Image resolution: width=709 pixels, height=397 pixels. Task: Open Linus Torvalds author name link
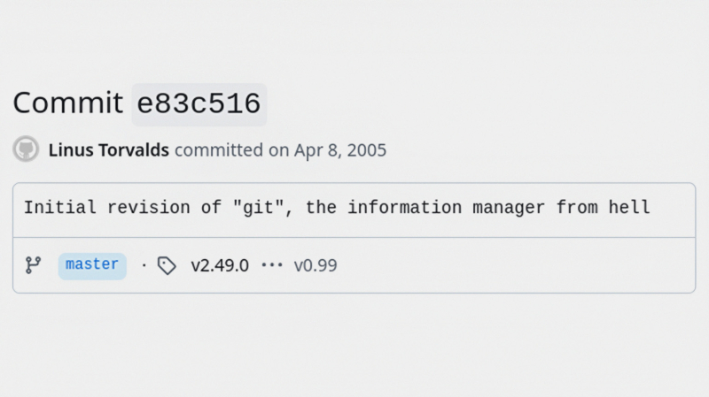click(108, 150)
